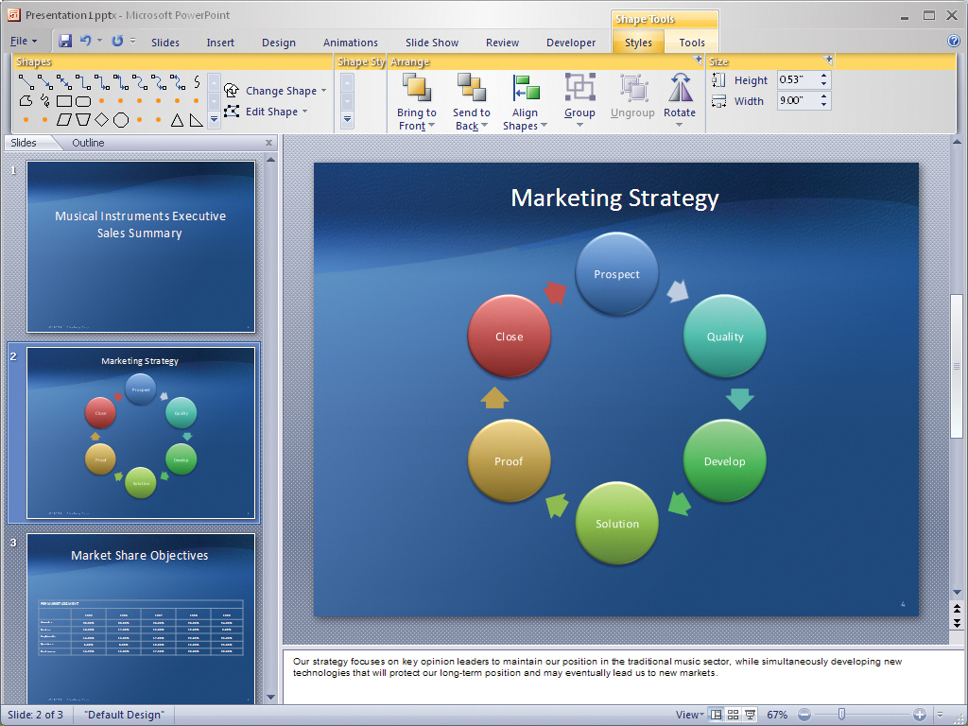Click the PowerPoint Help question mark icon

coord(953,41)
